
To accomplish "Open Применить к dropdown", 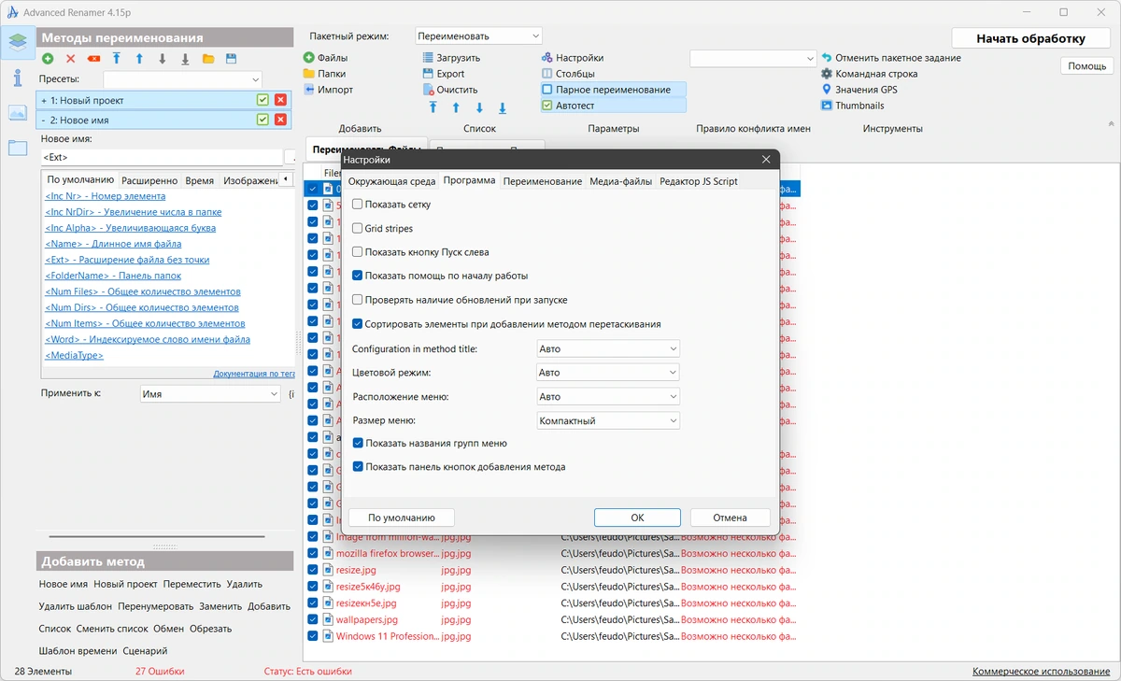I will point(210,394).
